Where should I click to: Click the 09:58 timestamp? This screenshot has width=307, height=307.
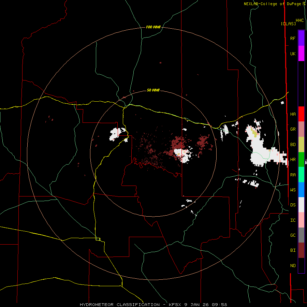coord(219,305)
